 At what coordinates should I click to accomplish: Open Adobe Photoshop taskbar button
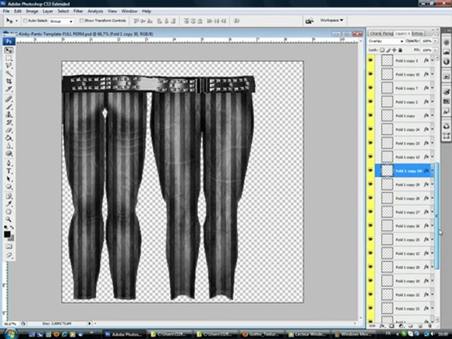click(x=124, y=334)
